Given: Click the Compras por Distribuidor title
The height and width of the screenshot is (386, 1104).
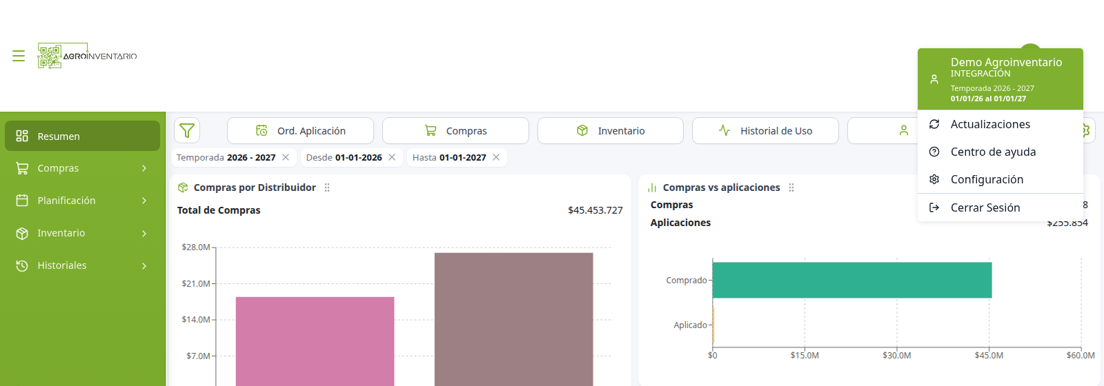Looking at the screenshot, I should pyautogui.click(x=255, y=187).
